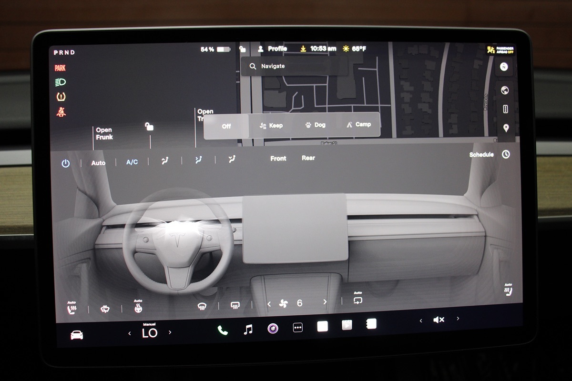Tap the steering wheel heater icon
This screenshot has height=381, width=572.
pos(138,308)
